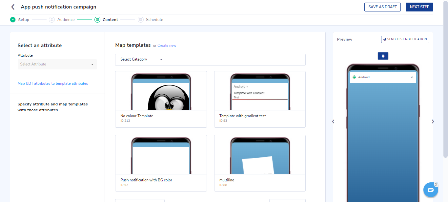This screenshot has height=202, width=448.
Task: Click the 'Template with gradient test' name text
Action: [x=243, y=116]
